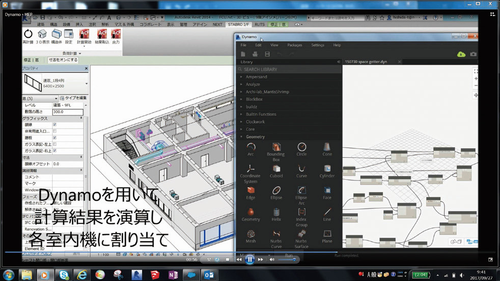500x281 pixels.
Task: Pause the video playback
Action: [249, 260]
